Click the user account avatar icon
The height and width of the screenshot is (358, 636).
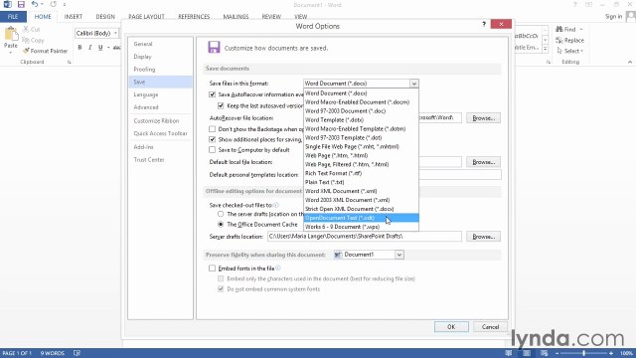coord(631,16)
